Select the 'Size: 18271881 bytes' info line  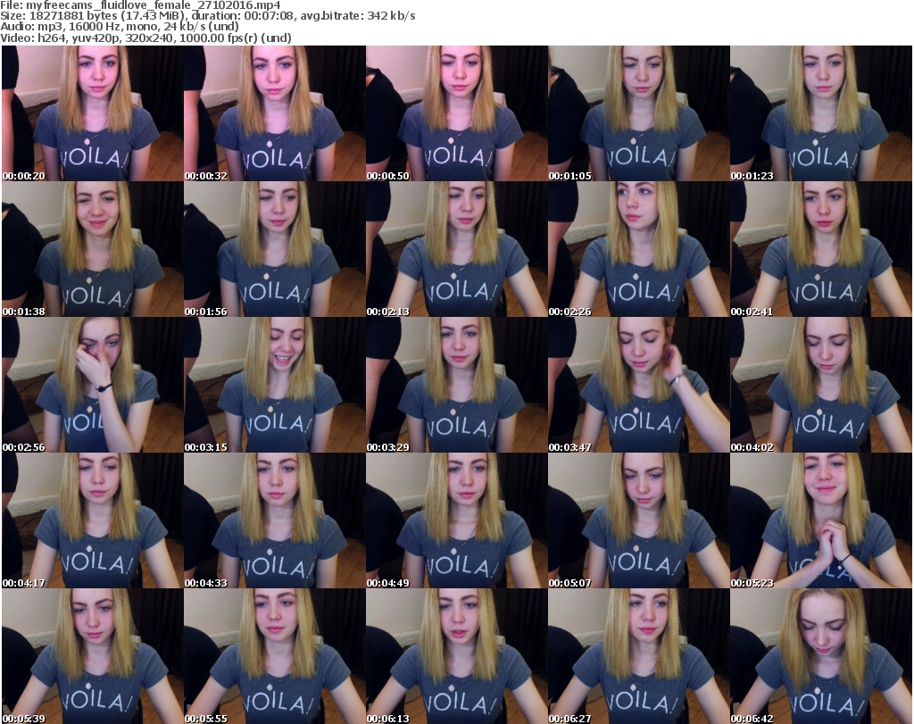coord(208,16)
